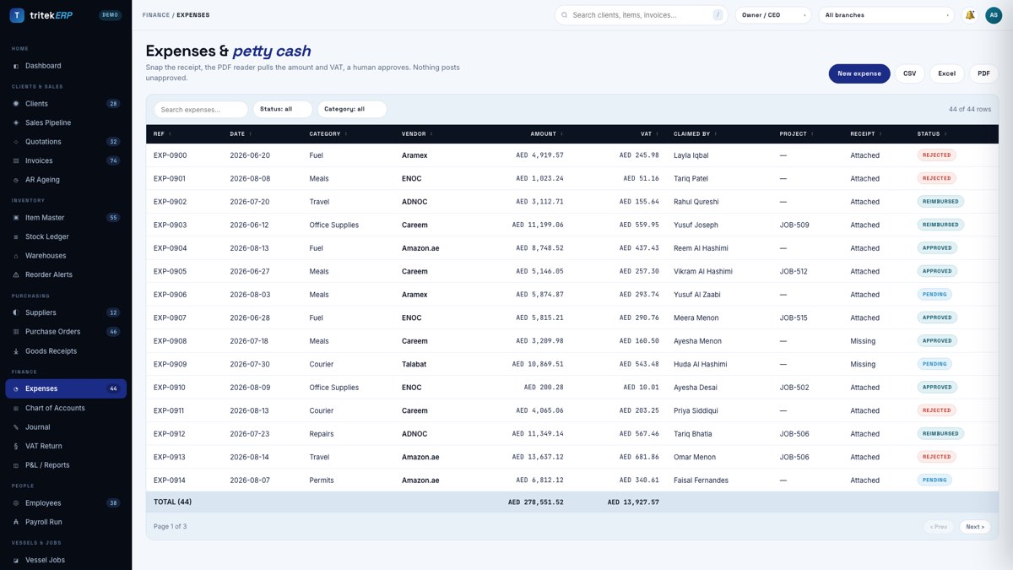Open the Quotations sidebar icon
This screenshot has width=1013, height=570.
pyautogui.click(x=16, y=142)
